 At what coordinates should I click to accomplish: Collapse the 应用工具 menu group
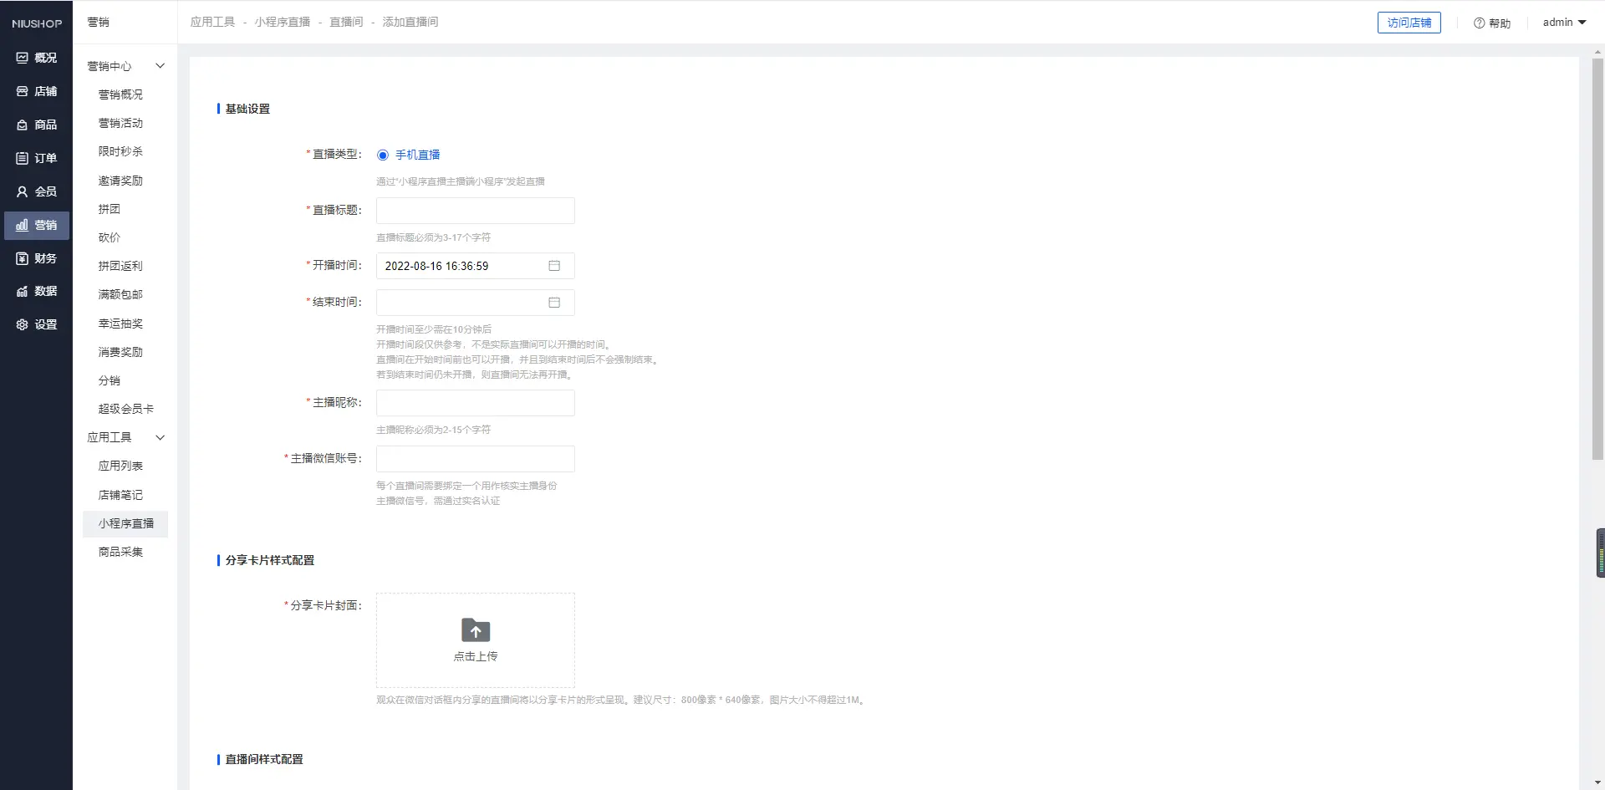(160, 437)
